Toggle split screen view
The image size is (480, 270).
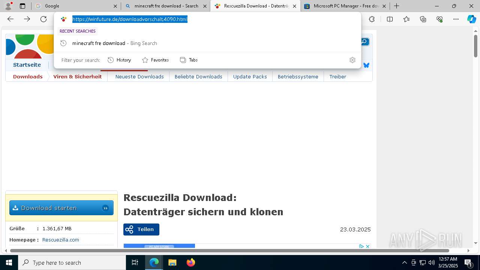[x=390, y=19]
